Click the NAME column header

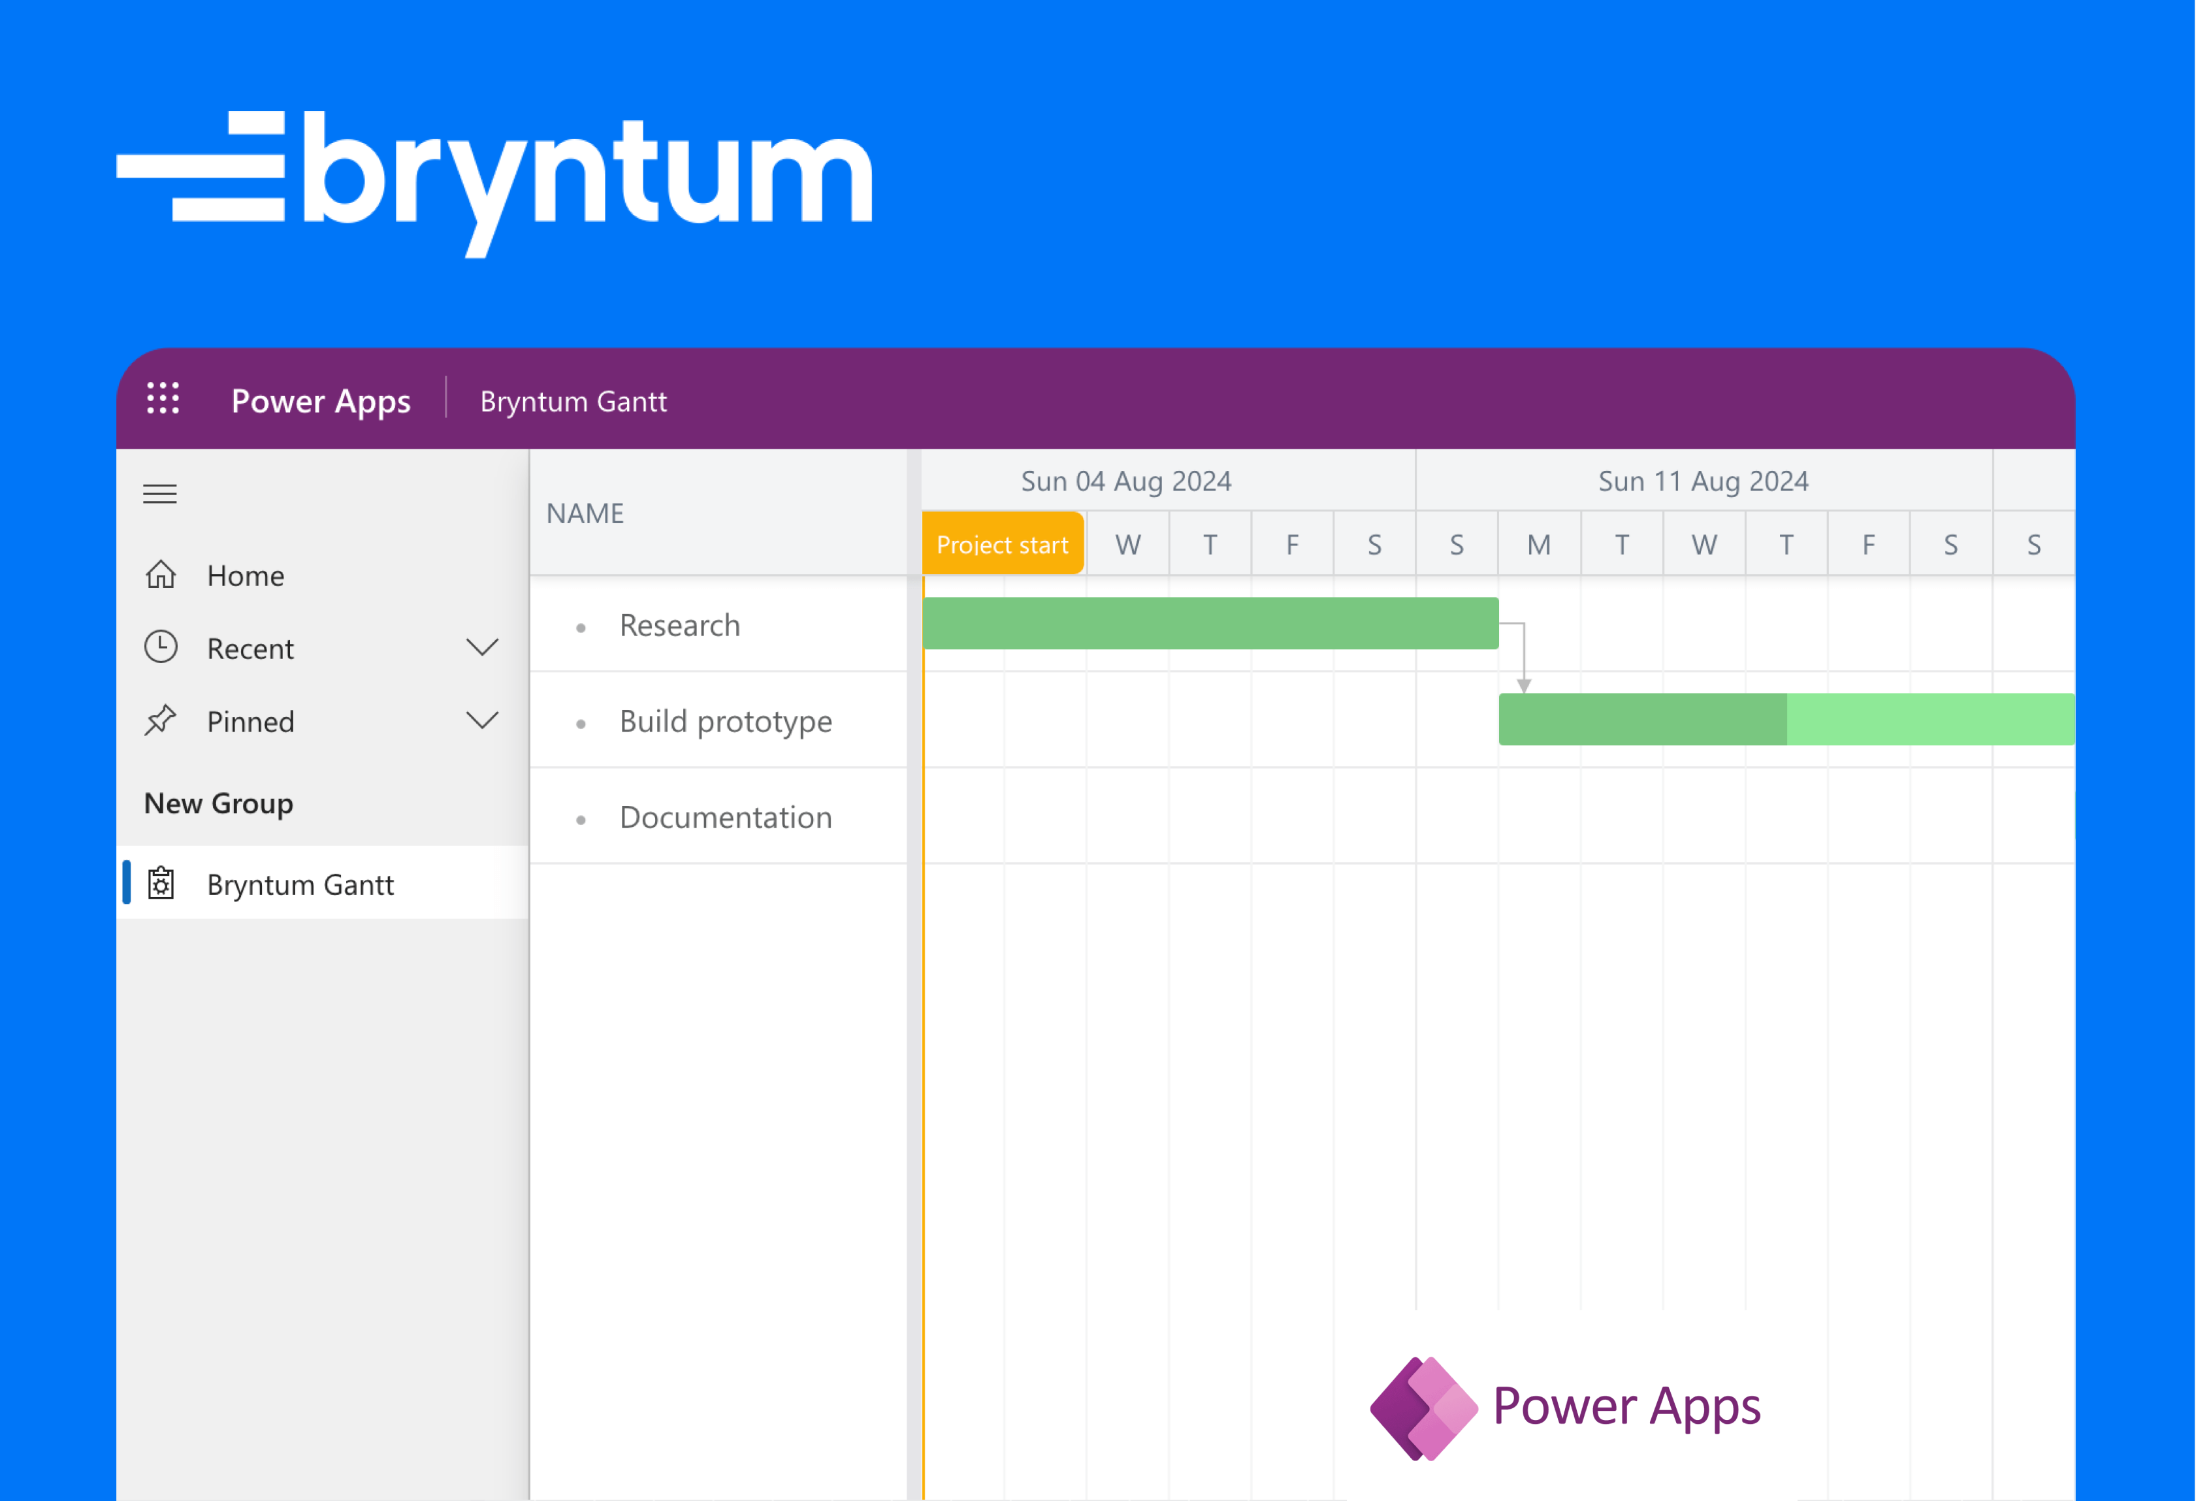tap(718, 513)
